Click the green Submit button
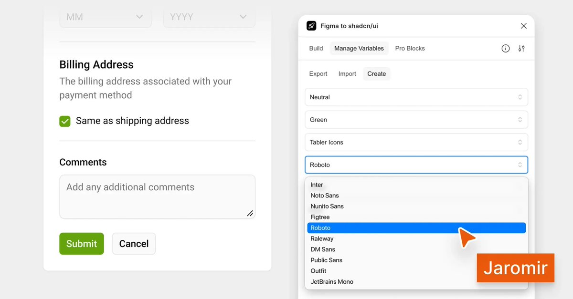This screenshot has height=299, width=573. (x=82, y=244)
